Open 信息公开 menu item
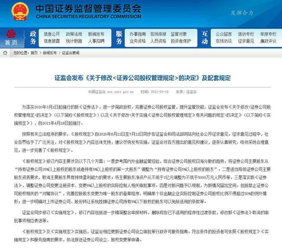 click(x=51, y=34)
